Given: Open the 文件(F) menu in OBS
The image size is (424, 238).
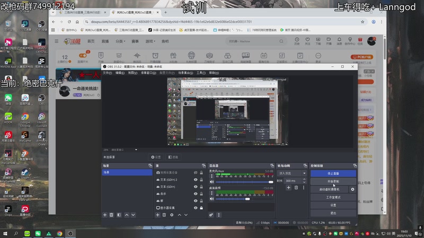Looking at the screenshot, I should click(x=108, y=73).
